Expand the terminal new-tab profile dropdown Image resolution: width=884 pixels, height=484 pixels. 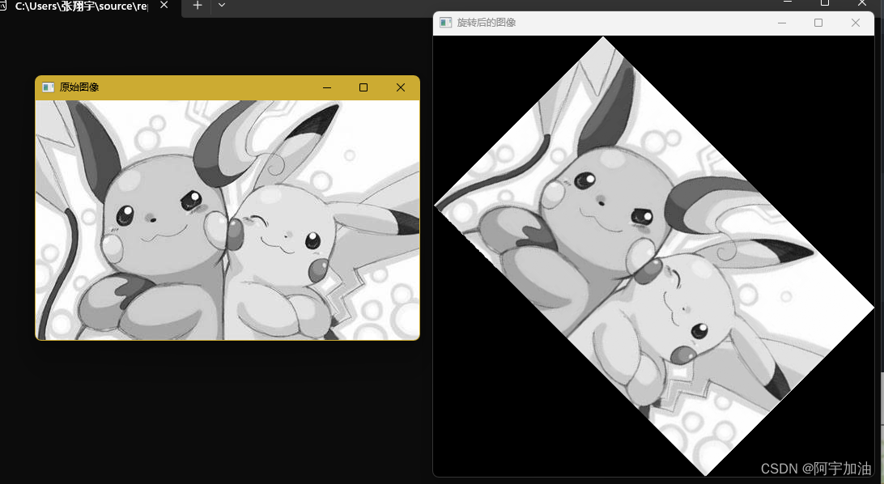click(x=222, y=5)
